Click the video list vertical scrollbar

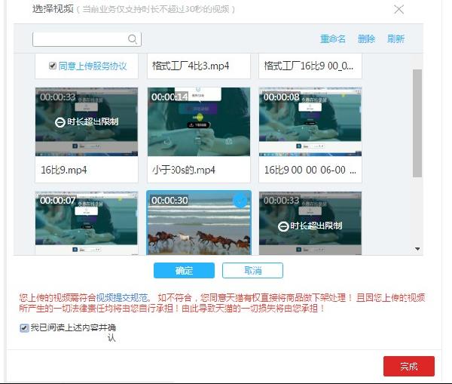(x=417, y=123)
